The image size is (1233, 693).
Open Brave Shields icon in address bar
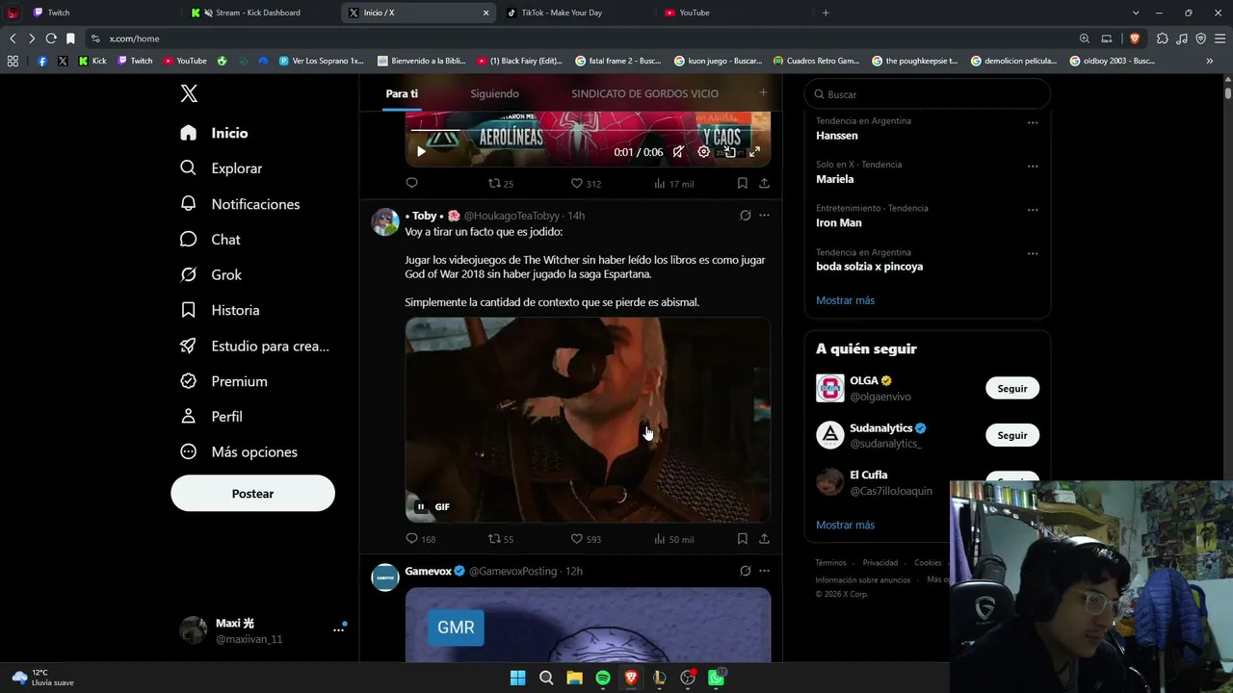pyautogui.click(x=1135, y=38)
